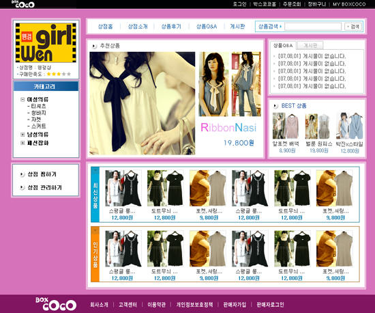Click the arrow icon beside 상점 관리하기

22,187
